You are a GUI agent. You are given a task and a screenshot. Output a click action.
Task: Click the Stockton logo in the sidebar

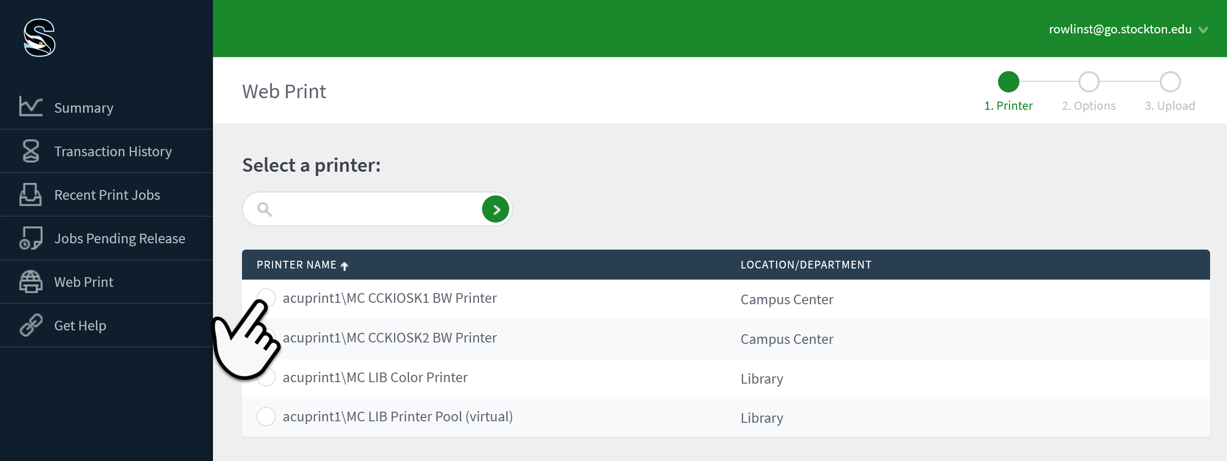(x=40, y=38)
